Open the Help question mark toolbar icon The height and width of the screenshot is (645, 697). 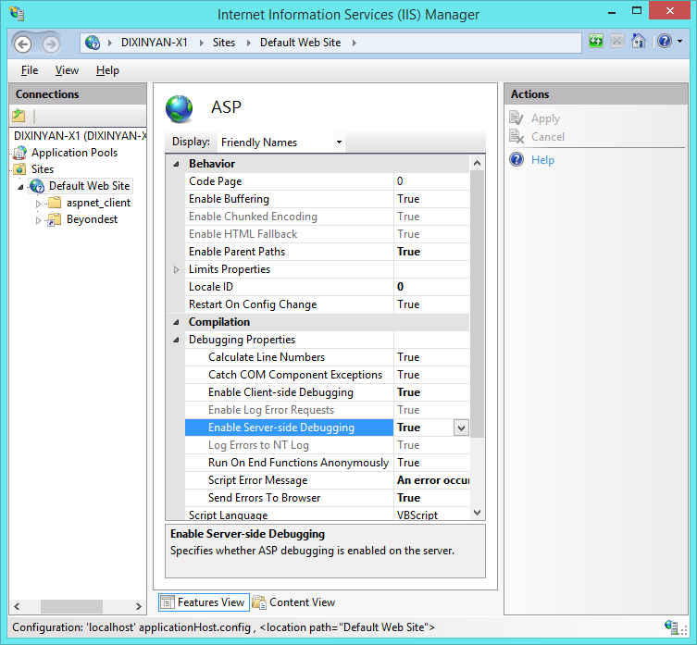point(665,42)
